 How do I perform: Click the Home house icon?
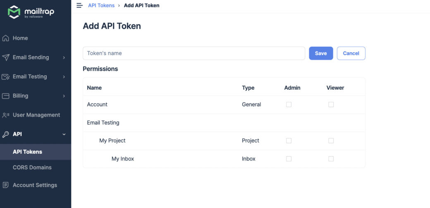tap(5, 38)
